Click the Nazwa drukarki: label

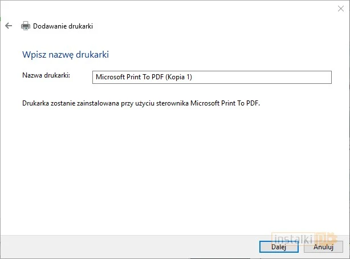click(46, 75)
